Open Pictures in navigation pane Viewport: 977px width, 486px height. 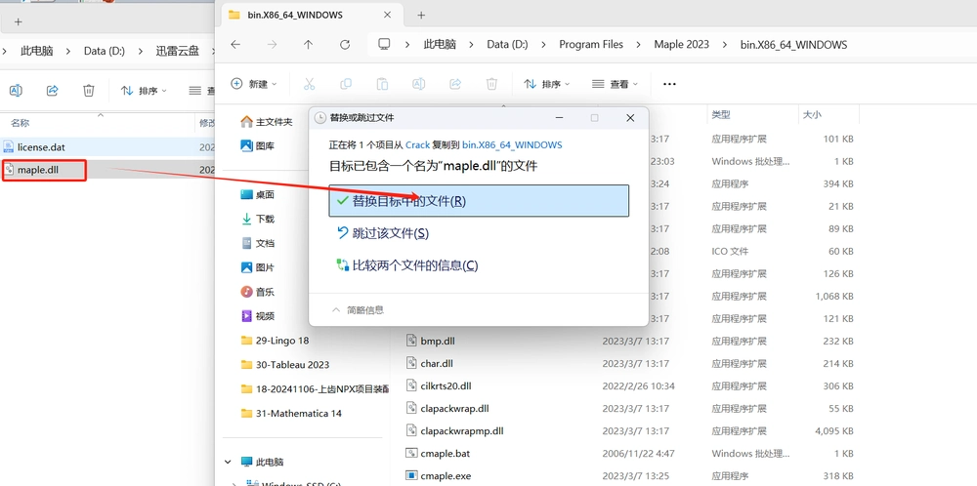click(x=257, y=267)
